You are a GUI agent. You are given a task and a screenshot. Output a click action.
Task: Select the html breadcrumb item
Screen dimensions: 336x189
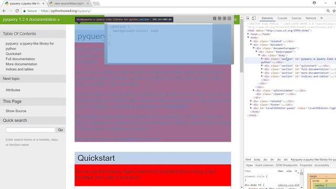pos(248,160)
